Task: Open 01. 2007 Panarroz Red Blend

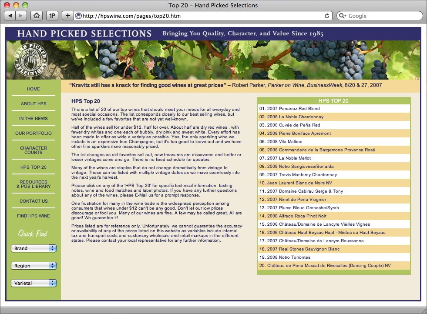Action: pos(333,109)
